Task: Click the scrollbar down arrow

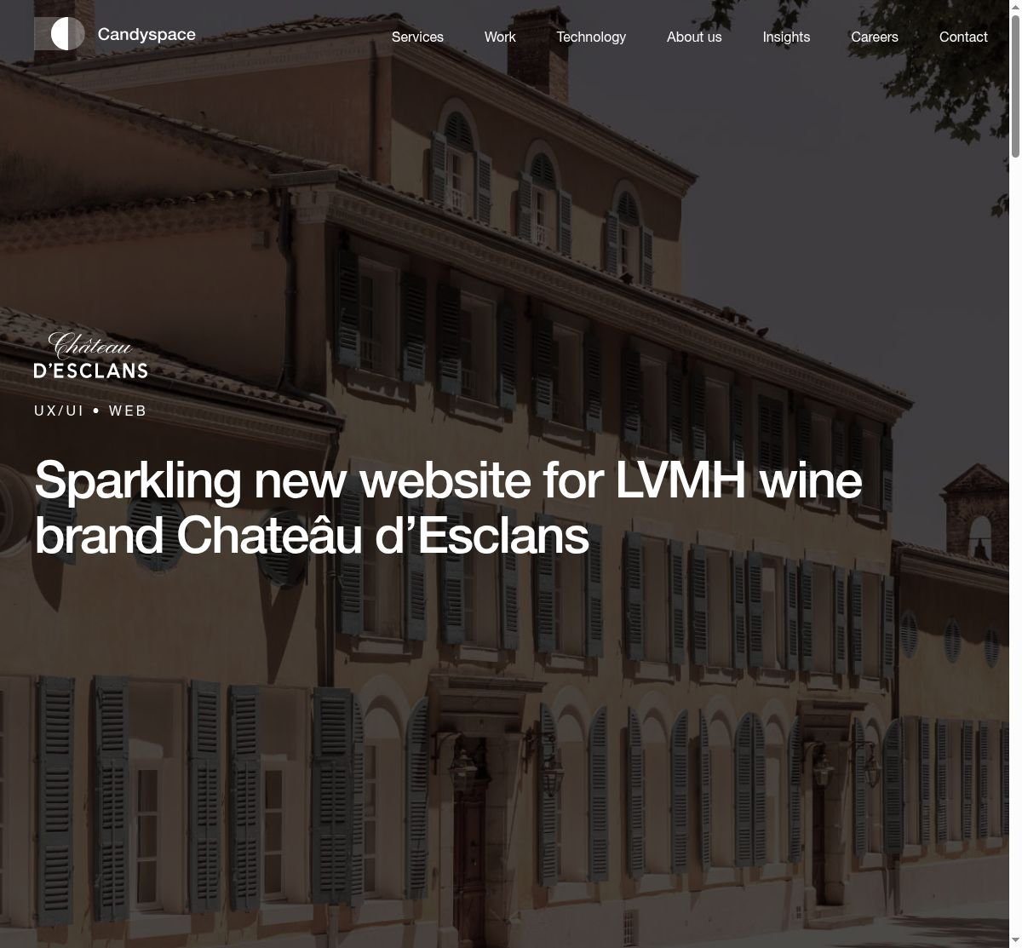Action: tap(1015, 941)
